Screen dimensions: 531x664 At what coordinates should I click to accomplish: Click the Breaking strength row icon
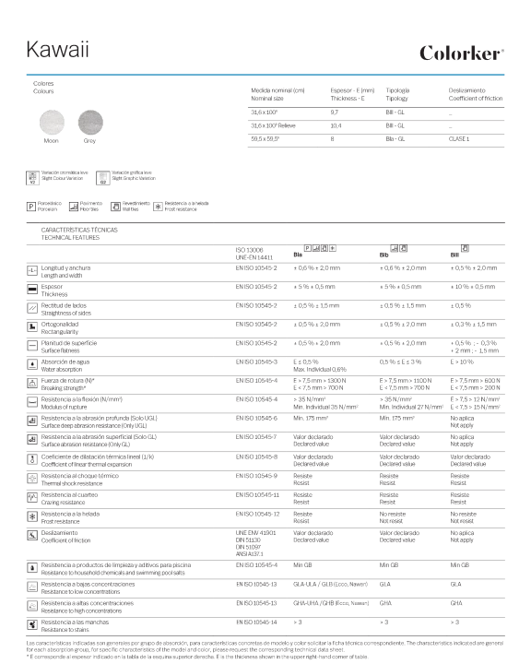[32, 384]
